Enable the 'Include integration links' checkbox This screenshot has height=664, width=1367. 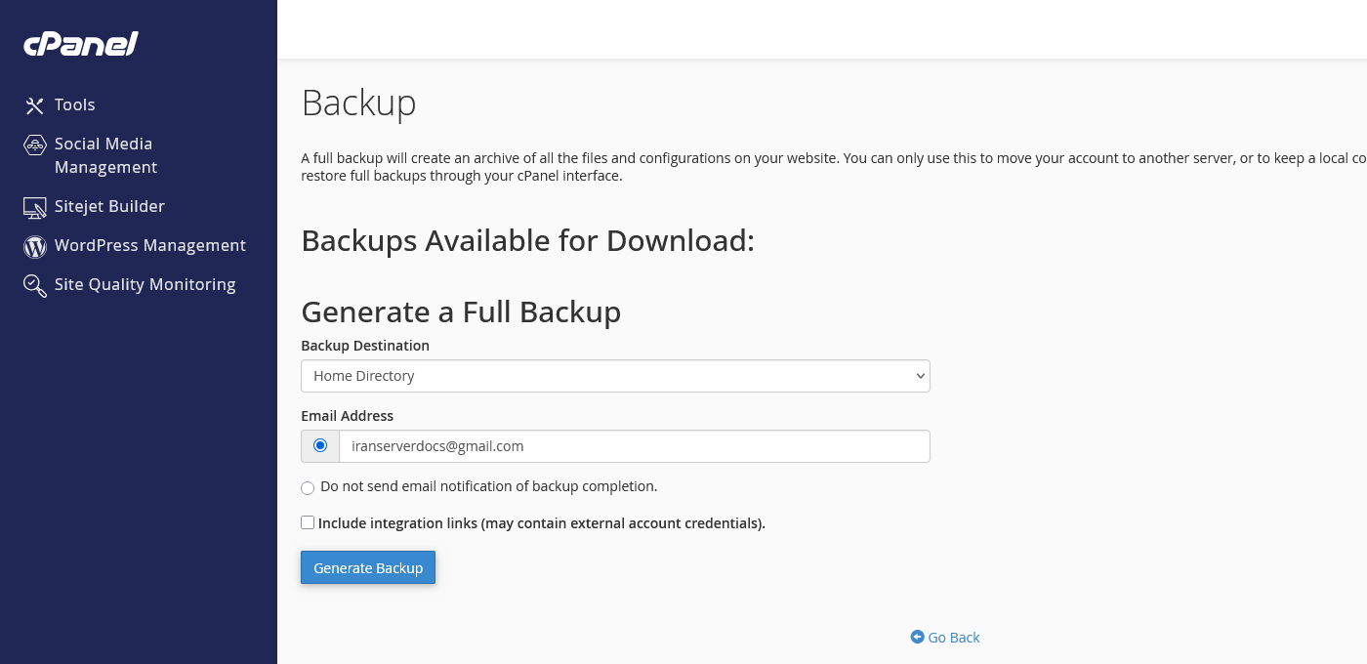[x=308, y=522]
